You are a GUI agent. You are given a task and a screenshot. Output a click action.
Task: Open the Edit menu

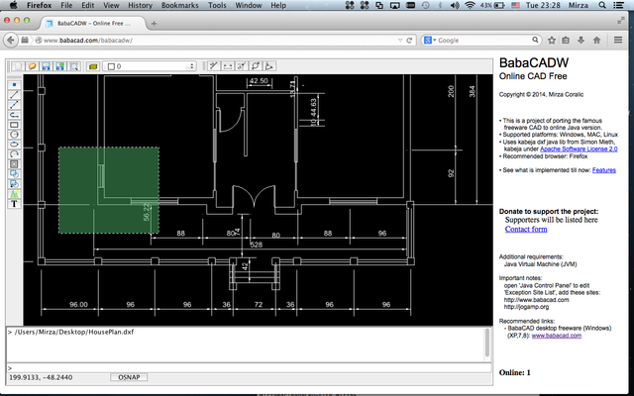pyautogui.click(x=88, y=5)
